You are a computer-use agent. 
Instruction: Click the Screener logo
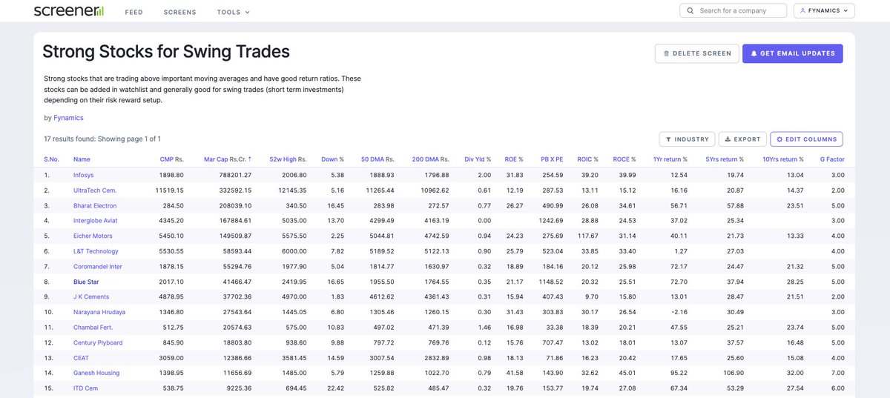pos(69,11)
